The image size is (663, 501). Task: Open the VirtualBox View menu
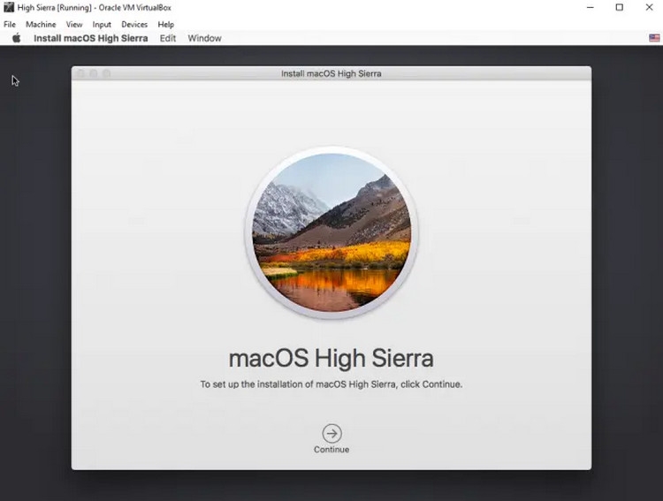[74, 25]
